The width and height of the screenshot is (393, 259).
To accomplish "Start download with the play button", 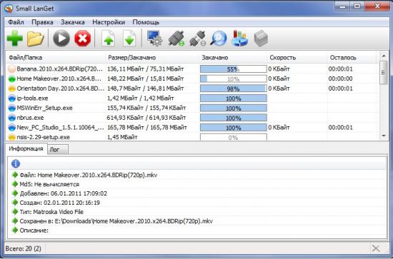I will click(61, 39).
